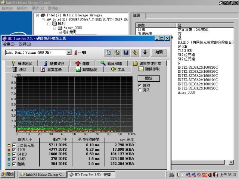Select the 讀取 radio button
The width and height of the screenshot is (239, 179).
pyautogui.click(x=139, y=85)
